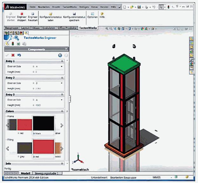This screenshot has width=198, height=183.
Task: Open the Optionen settings icon
Action: [x=92, y=14]
